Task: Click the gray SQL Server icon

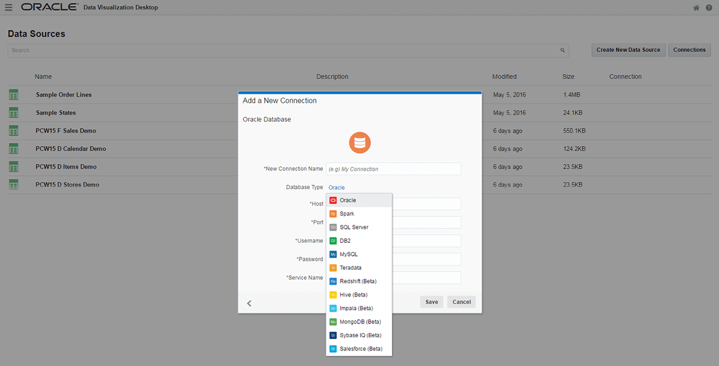Action: click(333, 227)
